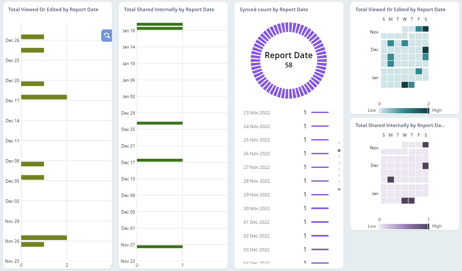
Task: Click the Nov 27 bar in Total Shared chart
Action: (159, 246)
